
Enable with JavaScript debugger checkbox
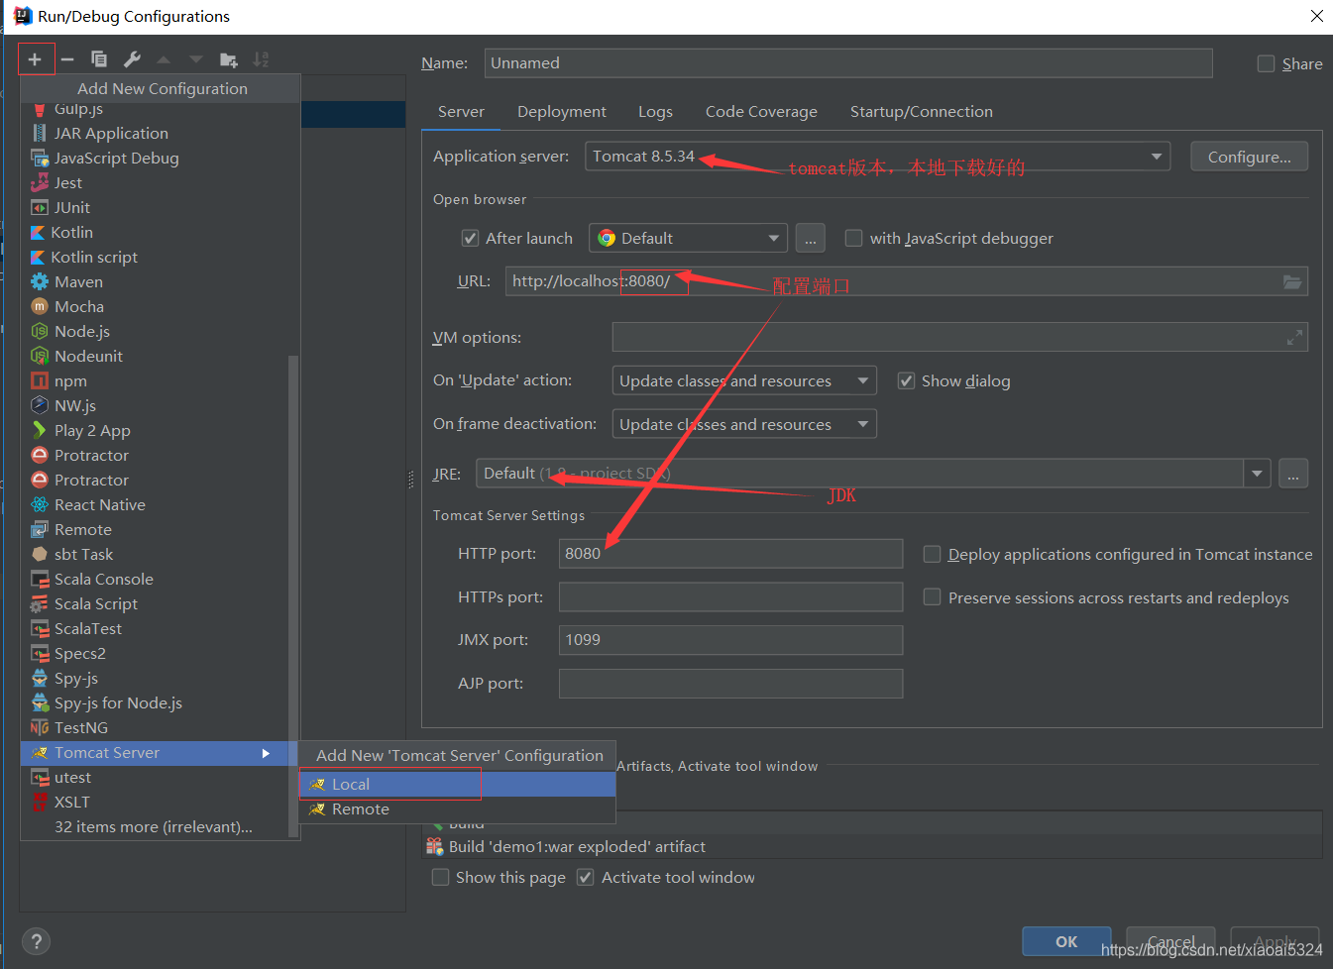[853, 238]
